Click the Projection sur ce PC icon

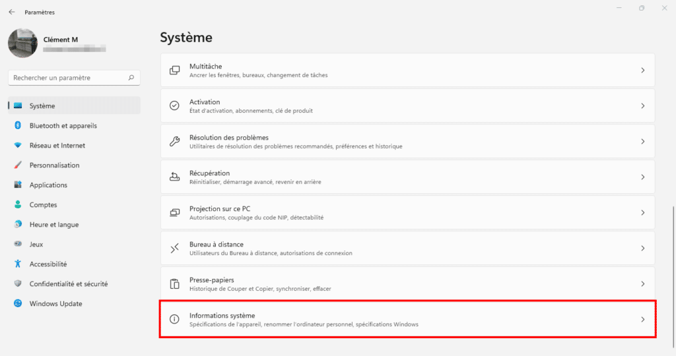pyautogui.click(x=175, y=212)
